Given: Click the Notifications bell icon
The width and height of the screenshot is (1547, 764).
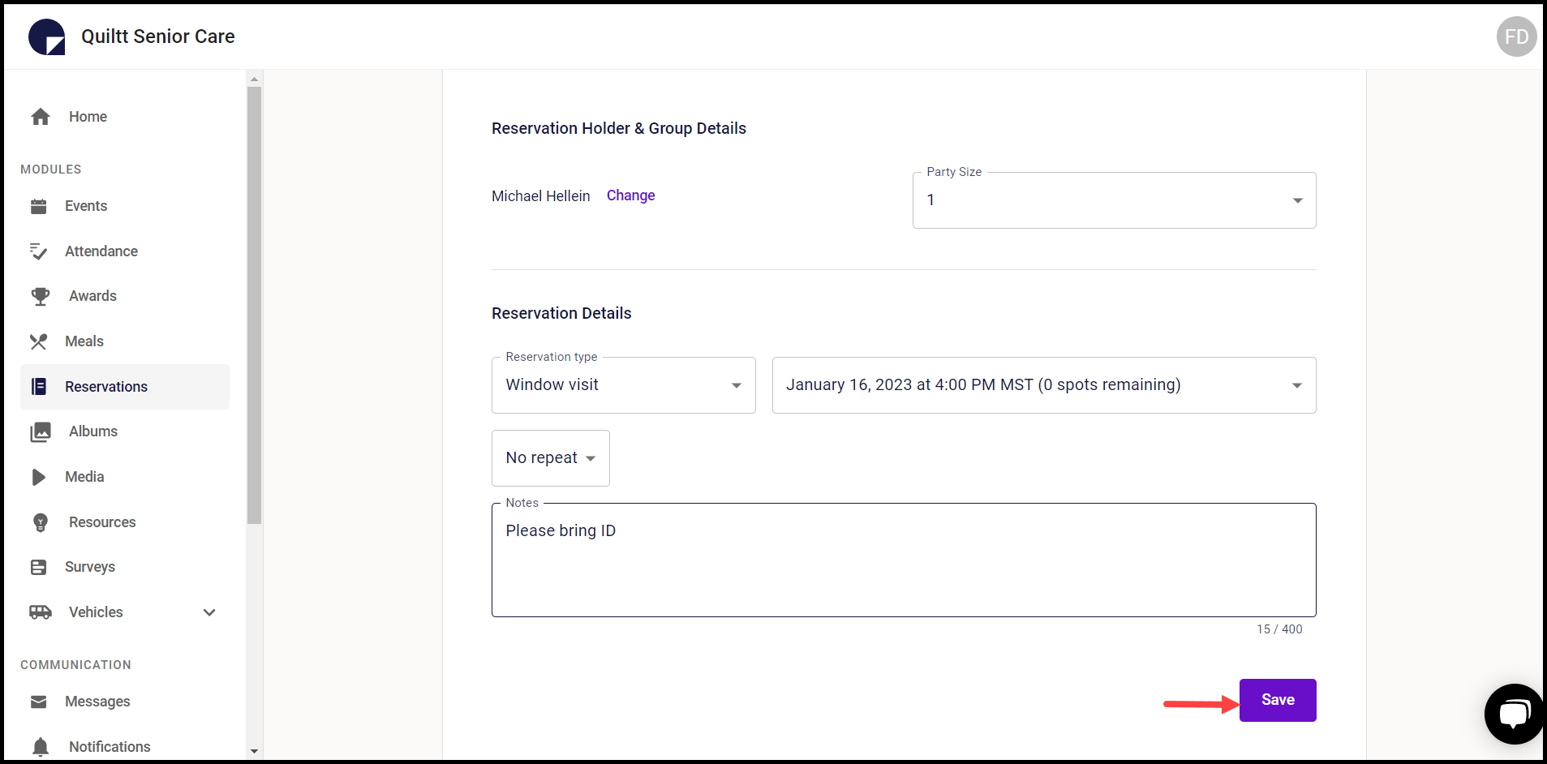Looking at the screenshot, I should point(40,745).
